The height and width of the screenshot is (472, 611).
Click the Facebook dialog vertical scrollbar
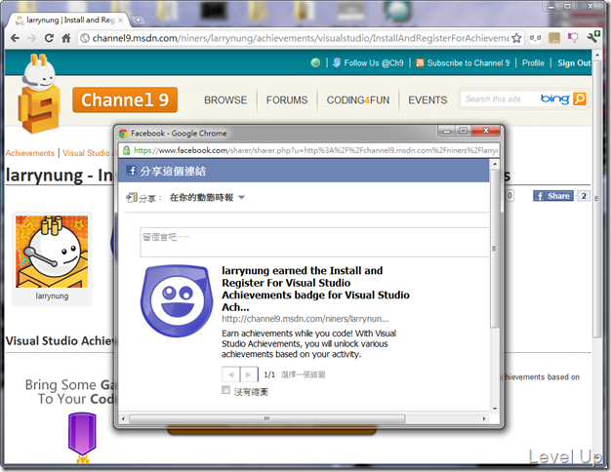click(495, 250)
